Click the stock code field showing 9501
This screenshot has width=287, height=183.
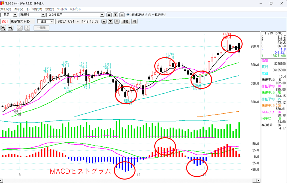coord(5,21)
